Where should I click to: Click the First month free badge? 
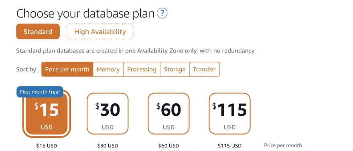(x=40, y=92)
